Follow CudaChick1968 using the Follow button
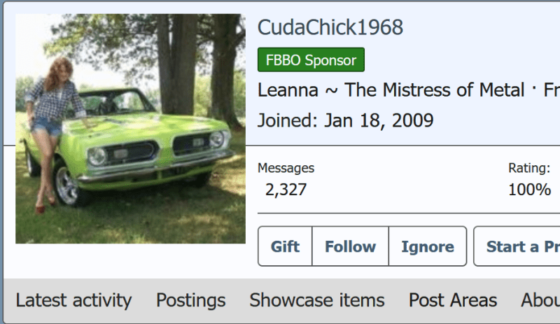560x324 pixels. [x=350, y=246]
